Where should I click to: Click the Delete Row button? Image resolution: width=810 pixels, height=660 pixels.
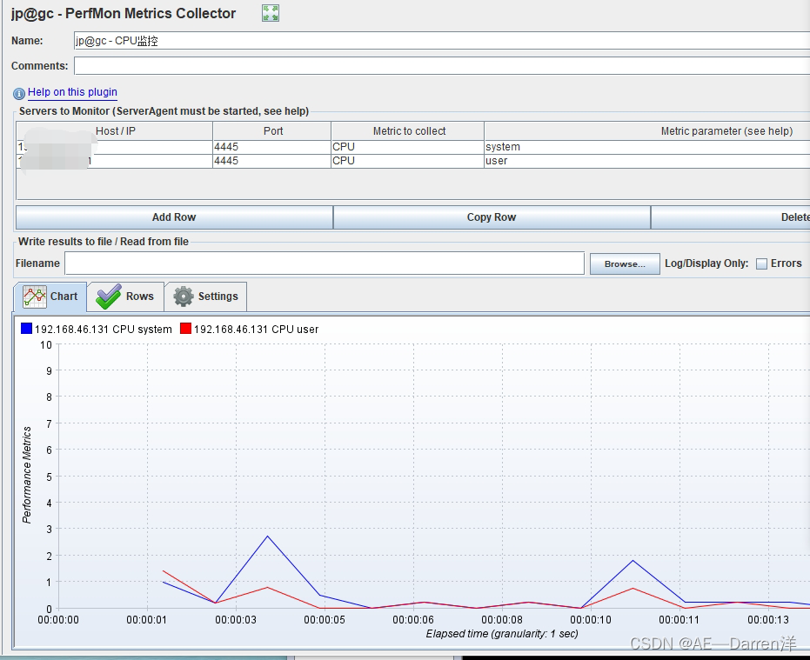731,217
